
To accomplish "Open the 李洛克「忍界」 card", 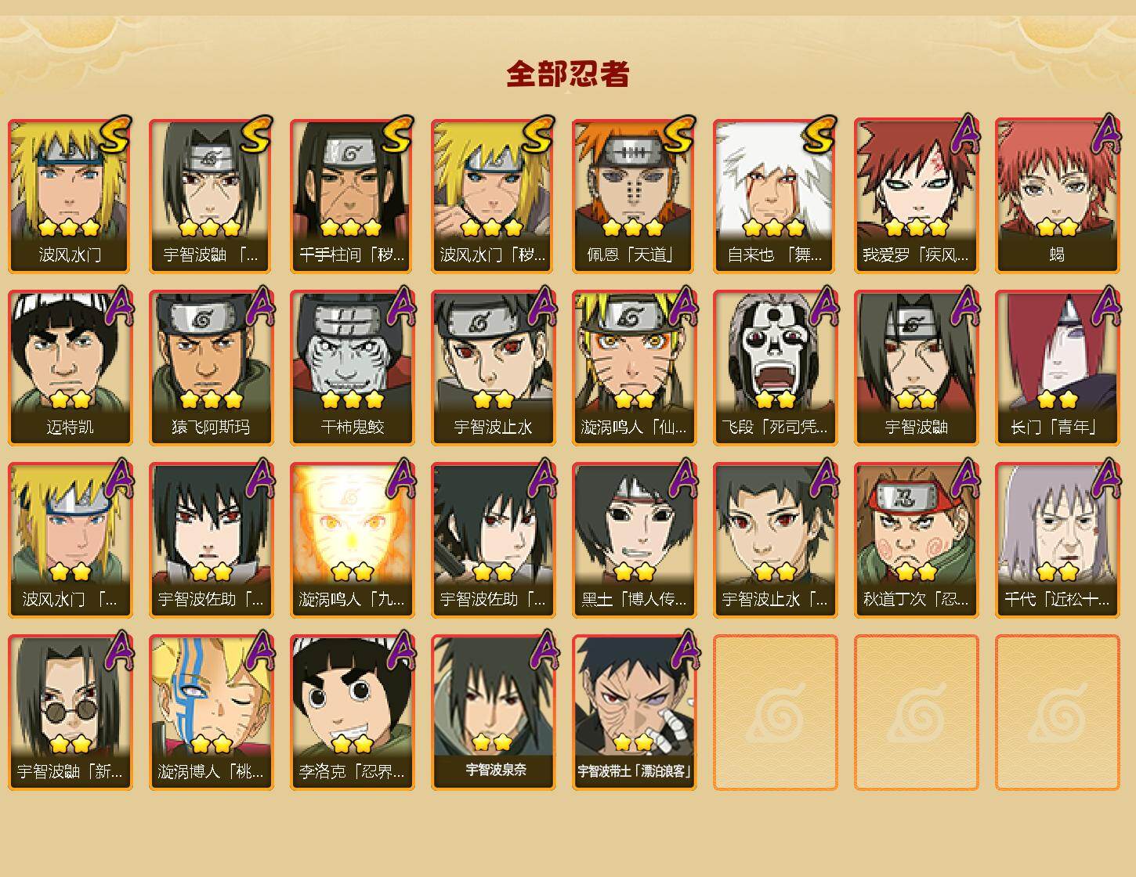I will point(353,712).
